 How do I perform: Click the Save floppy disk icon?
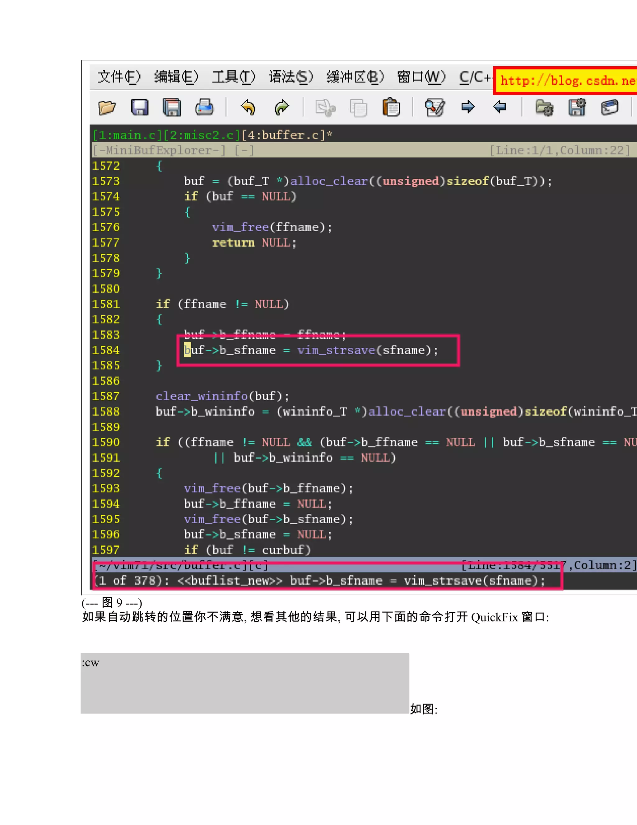140,108
